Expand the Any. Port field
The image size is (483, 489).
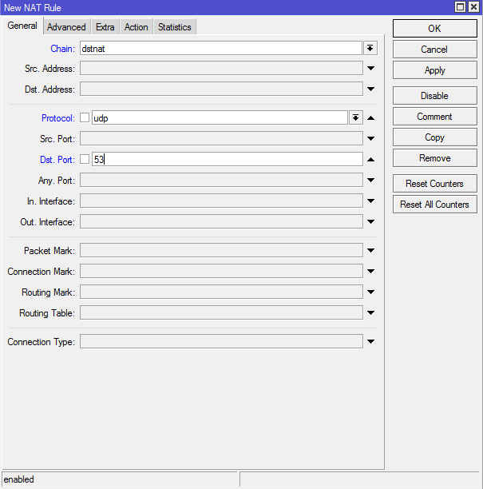[370, 180]
